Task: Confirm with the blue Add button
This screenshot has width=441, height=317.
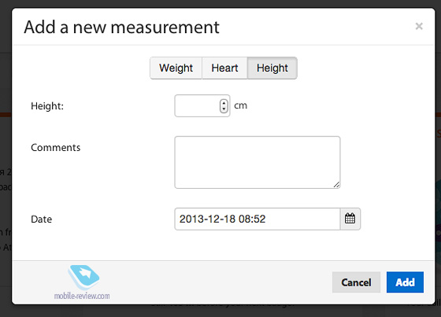Action: (x=405, y=282)
